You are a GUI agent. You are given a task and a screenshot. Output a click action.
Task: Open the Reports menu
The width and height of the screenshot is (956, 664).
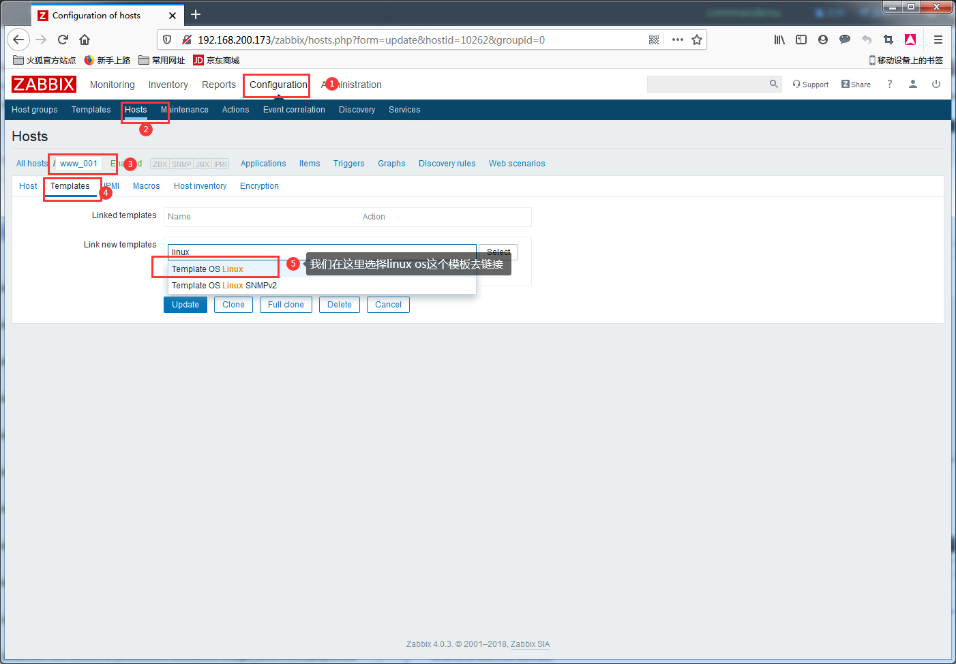[x=219, y=85]
